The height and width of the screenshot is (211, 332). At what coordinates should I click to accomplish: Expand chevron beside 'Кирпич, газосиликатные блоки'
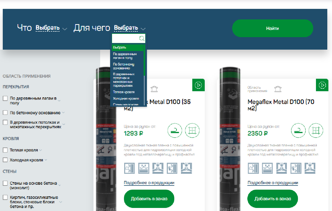pyautogui.click(x=61, y=202)
